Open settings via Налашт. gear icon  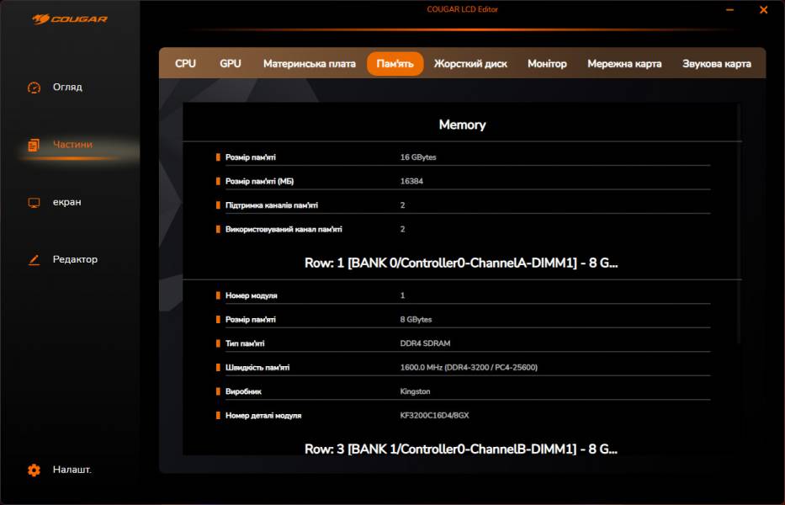pyautogui.click(x=34, y=470)
